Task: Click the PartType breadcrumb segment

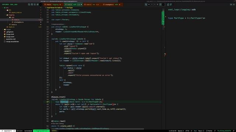Action: tap(70, 8)
